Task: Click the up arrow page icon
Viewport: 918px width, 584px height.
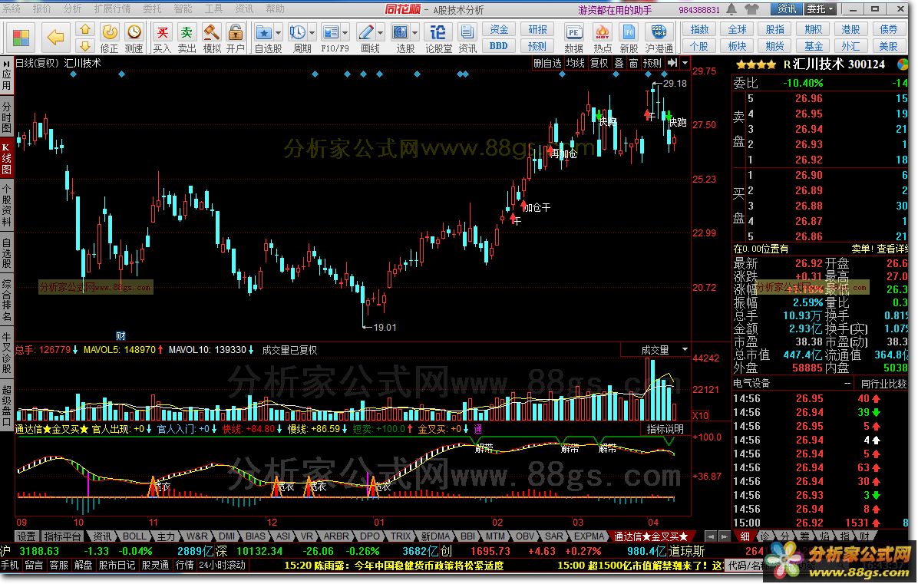Action: [x=85, y=29]
